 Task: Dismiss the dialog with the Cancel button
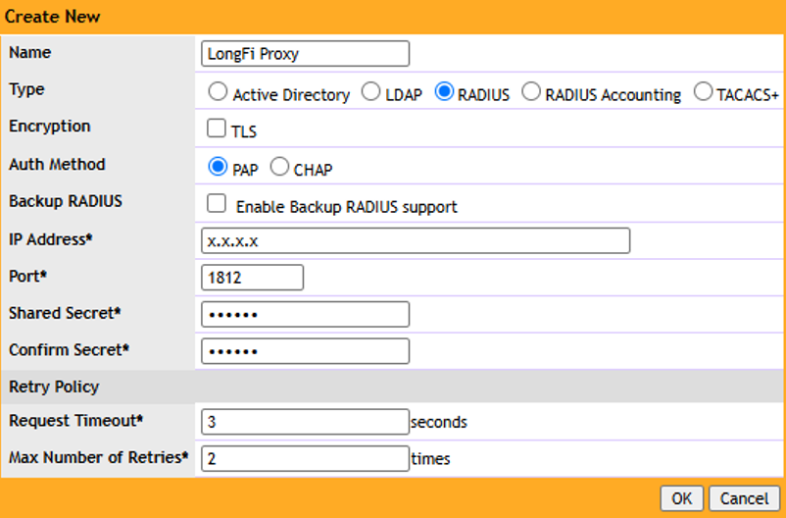point(745,498)
